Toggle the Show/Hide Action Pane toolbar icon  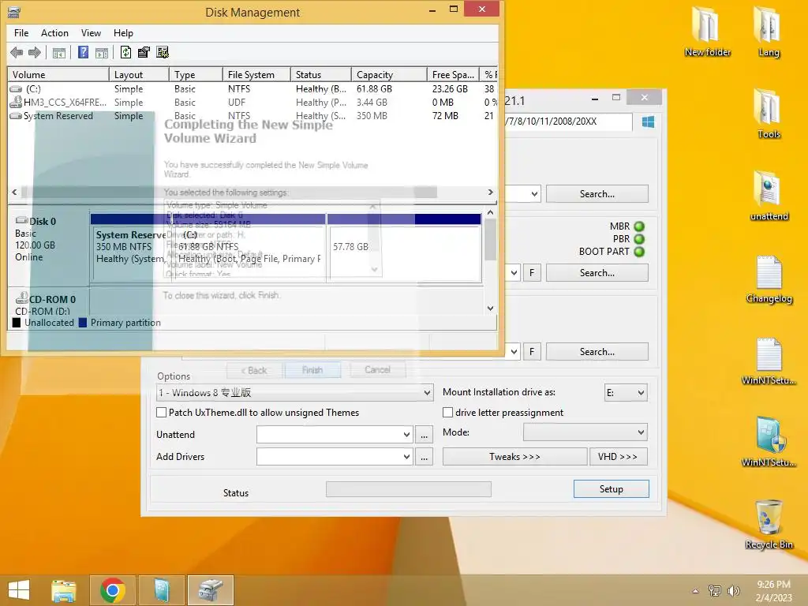coord(102,53)
